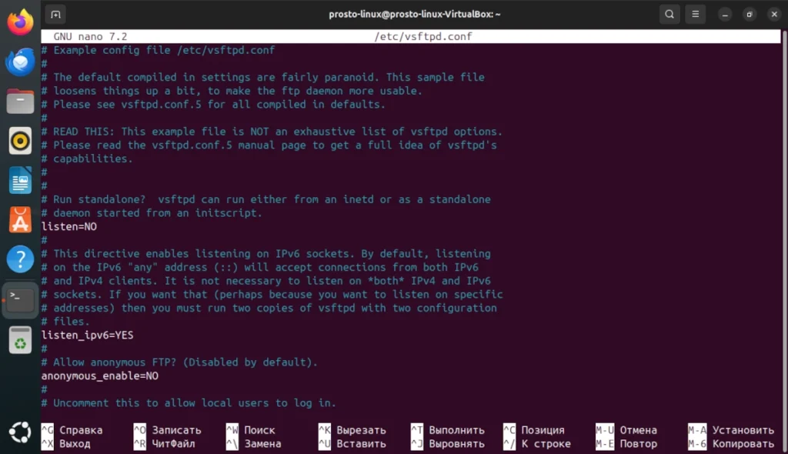The width and height of the screenshot is (788, 454).
Task: Open the Help icon in the dock
Action: pos(20,259)
